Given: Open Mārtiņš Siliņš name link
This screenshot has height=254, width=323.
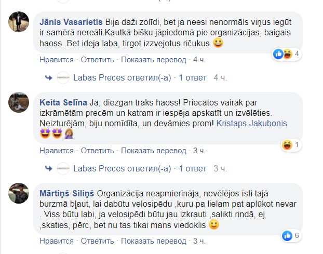Looking at the screenshot, I should click(x=67, y=193).
